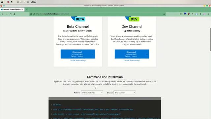Click the Dev Channel heading
The width and height of the screenshot is (211, 119).
coord(132,26)
